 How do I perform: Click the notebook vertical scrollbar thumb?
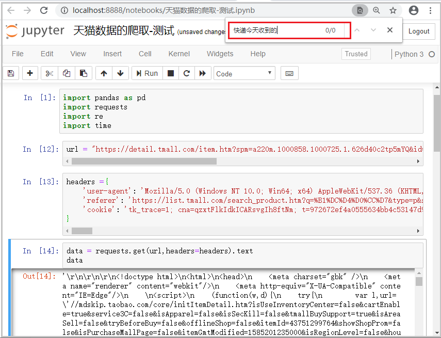click(x=437, y=123)
